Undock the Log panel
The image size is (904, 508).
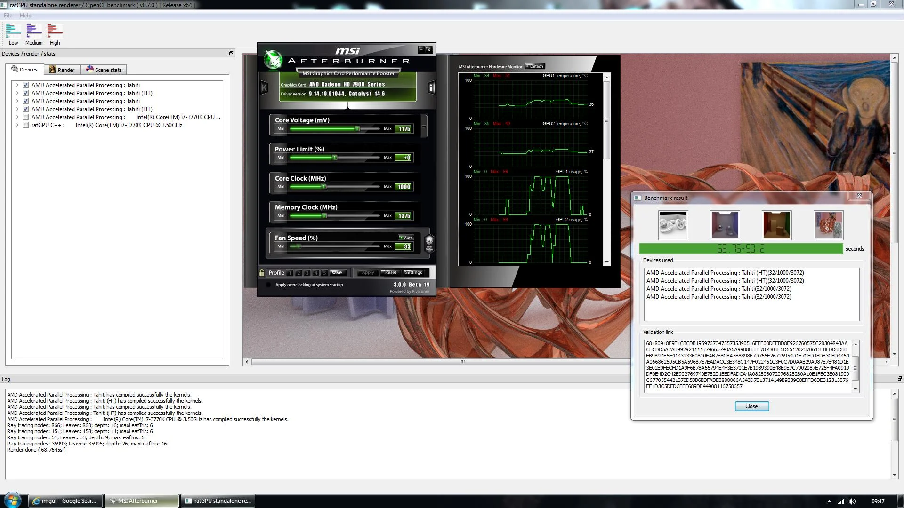[x=899, y=379]
